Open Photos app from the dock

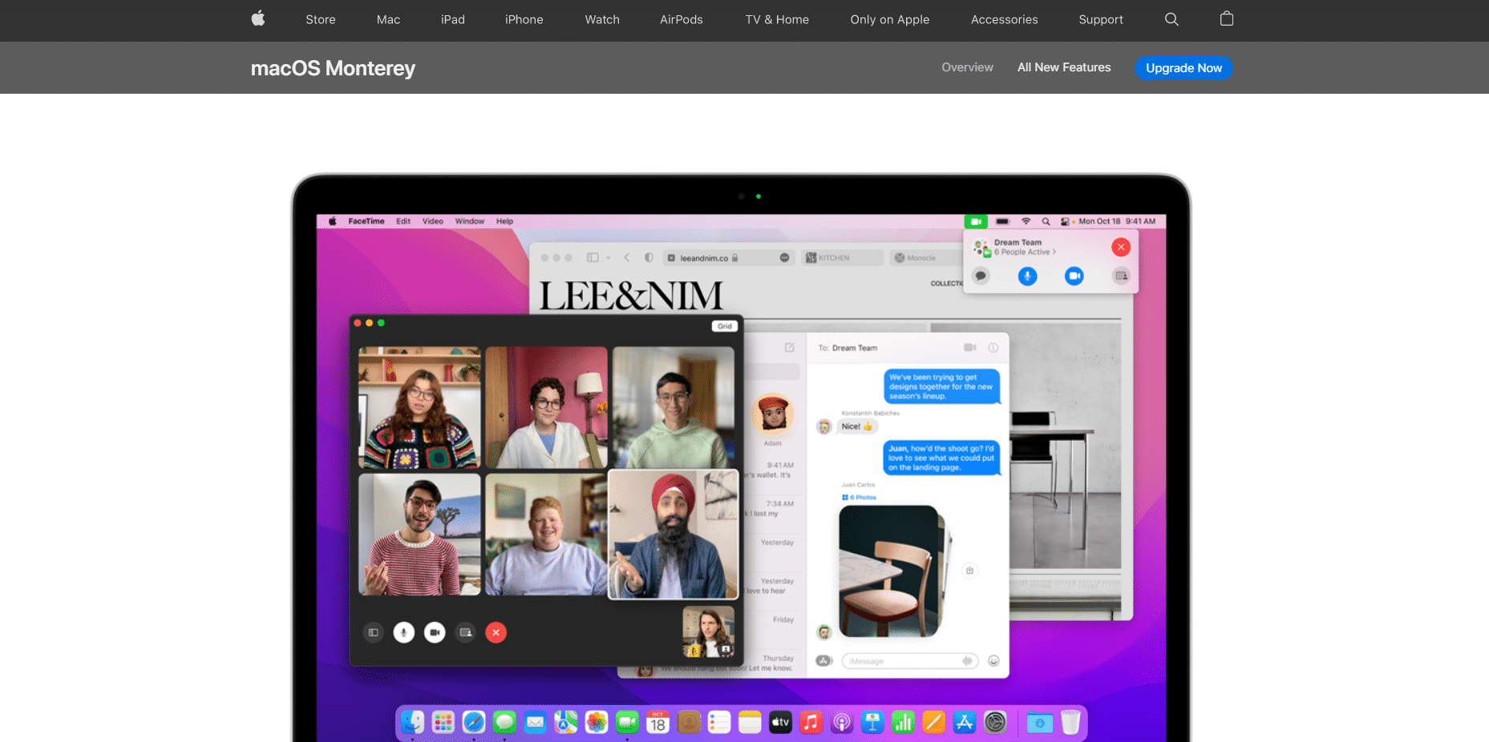click(x=597, y=723)
